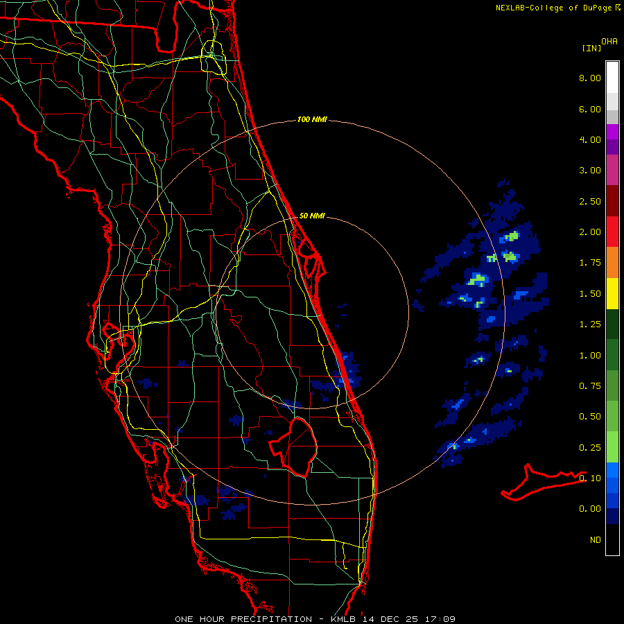This screenshot has width=624, height=624.
Task: Click the 2.00 legend value
Action: pos(590,232)
